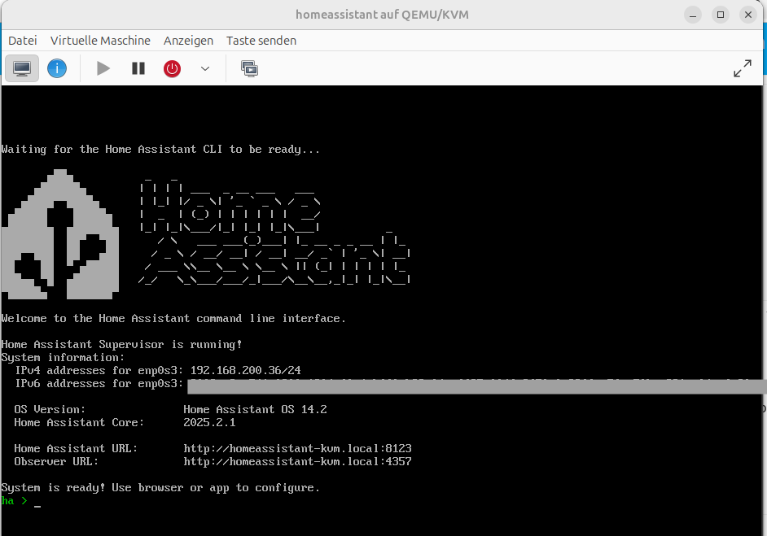Maximize the homeassistant QEMU/KVM window
Viewport: 767px width, 536px height.
pos(720,15)
